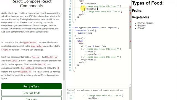The width and height of the screenshot is (177, 100).
Task: Click React: Compose React Components title
Action: pyautogui.click(x=32, y=4)
